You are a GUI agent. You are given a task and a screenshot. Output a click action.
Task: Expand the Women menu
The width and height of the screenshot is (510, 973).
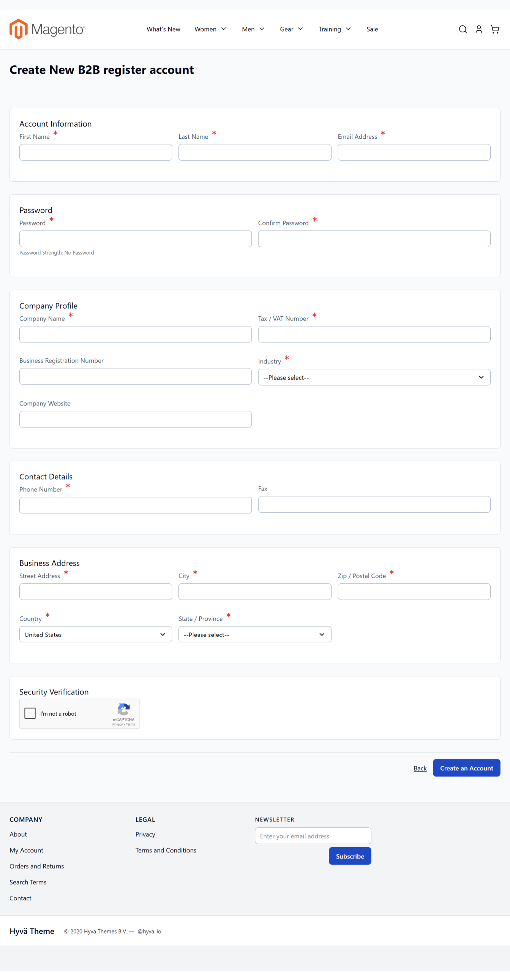210,29
